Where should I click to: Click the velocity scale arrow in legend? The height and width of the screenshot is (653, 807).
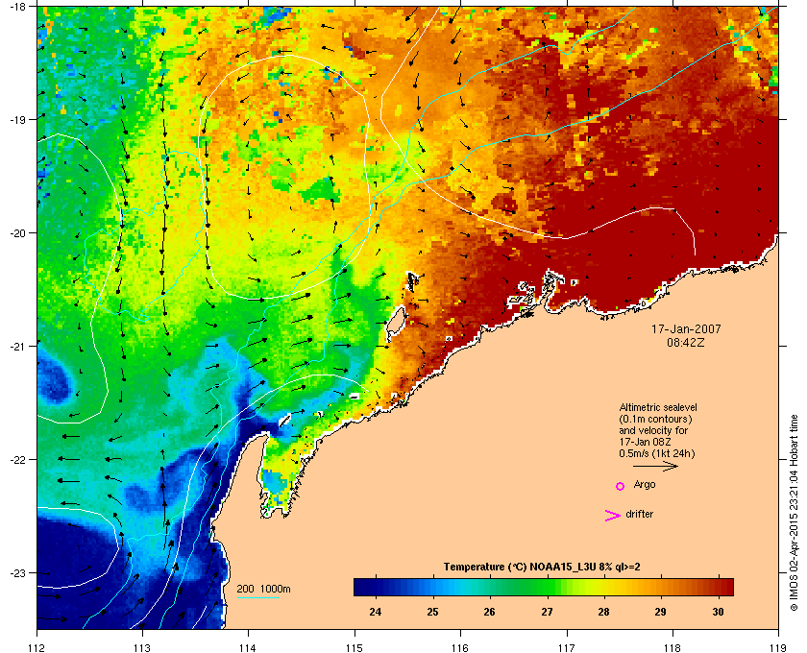[x=655, y=466]
